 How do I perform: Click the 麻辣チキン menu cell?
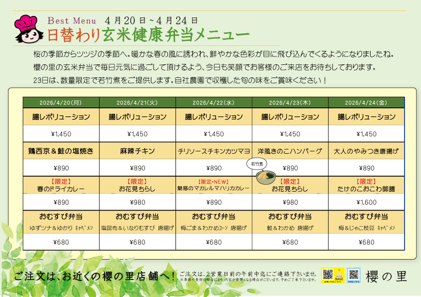[137, 151]
